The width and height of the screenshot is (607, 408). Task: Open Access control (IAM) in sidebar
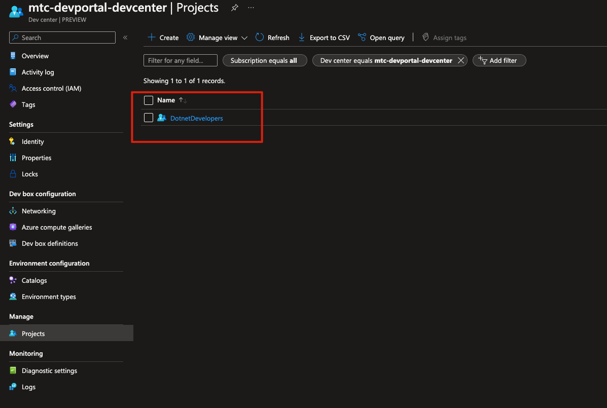[x=51, y=88]
